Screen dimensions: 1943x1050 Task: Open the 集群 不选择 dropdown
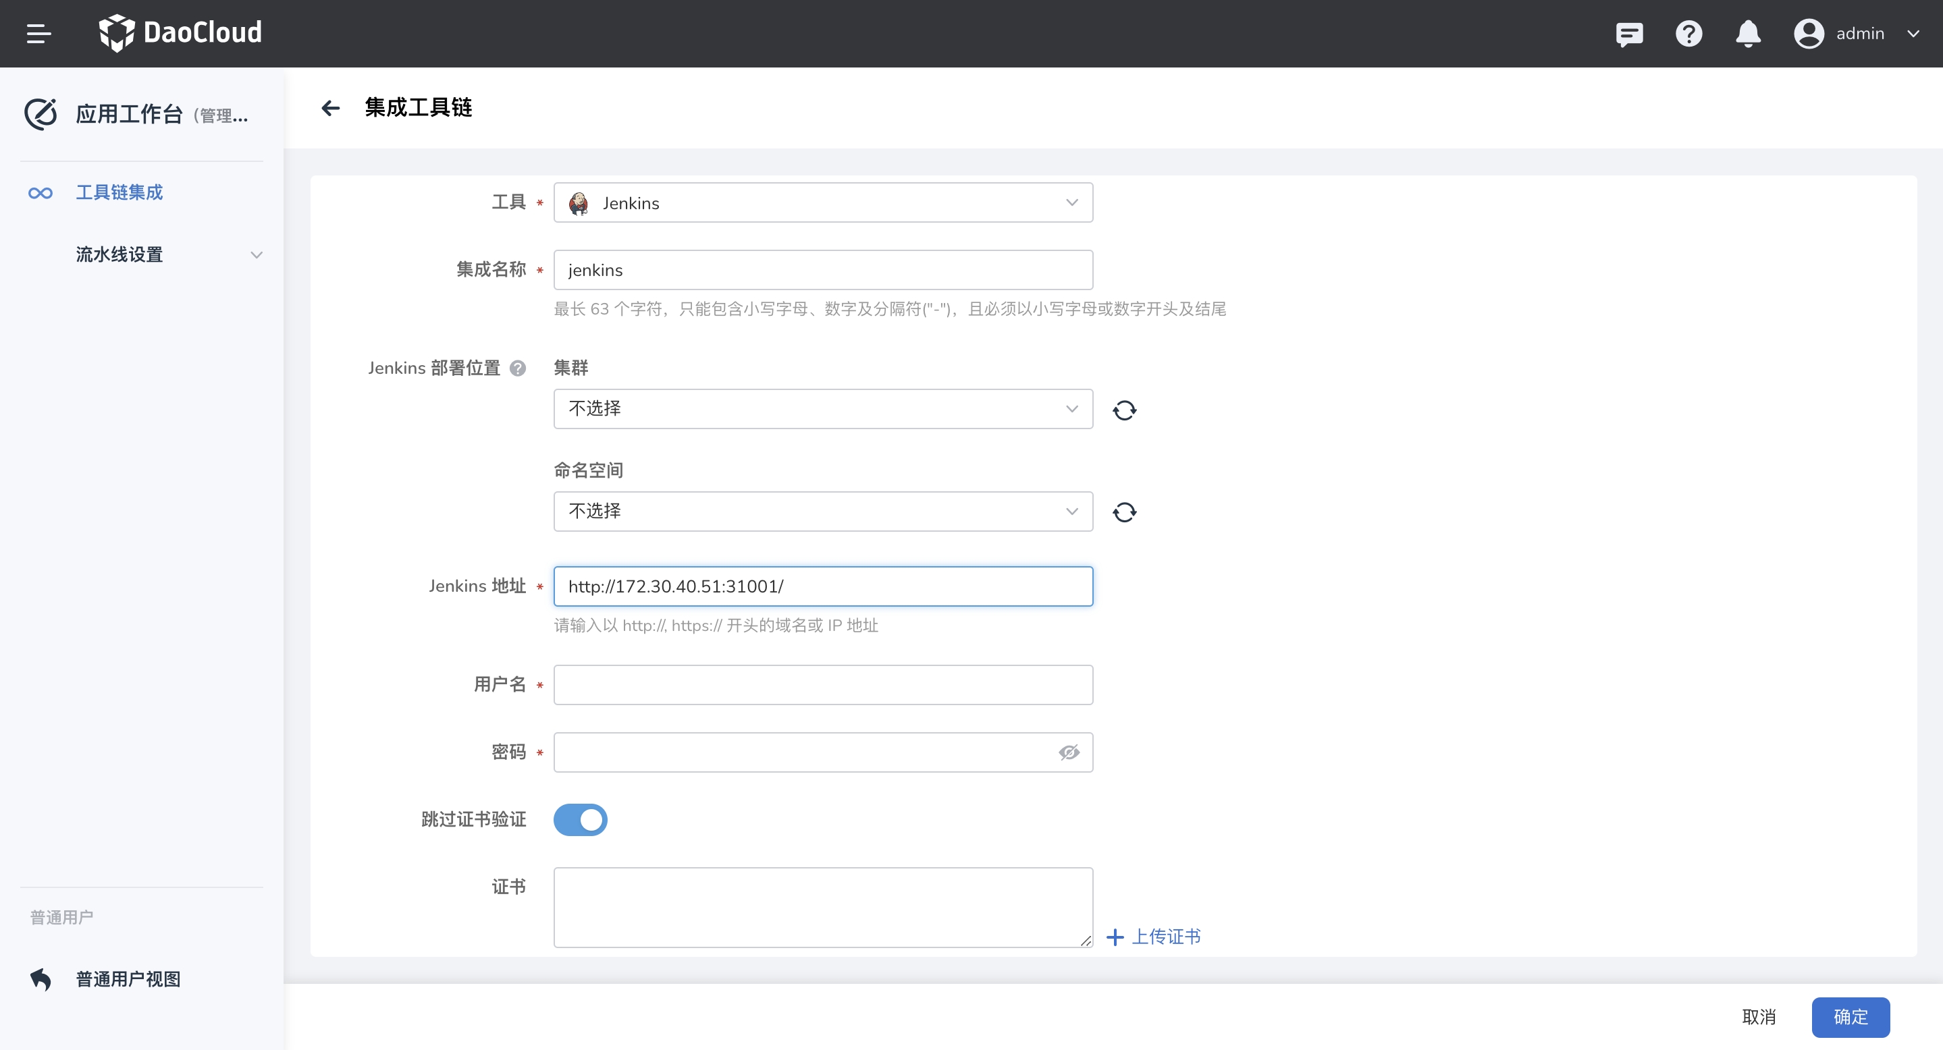(x=822, y=410)
